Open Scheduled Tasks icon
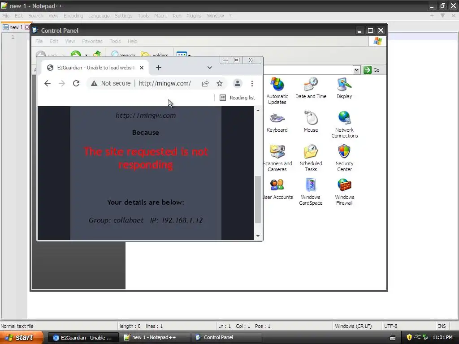This screenshot has height=344, width=459. tap(311, 158)
